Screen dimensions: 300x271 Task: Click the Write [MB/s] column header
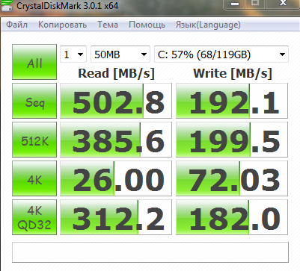[233, 73]
